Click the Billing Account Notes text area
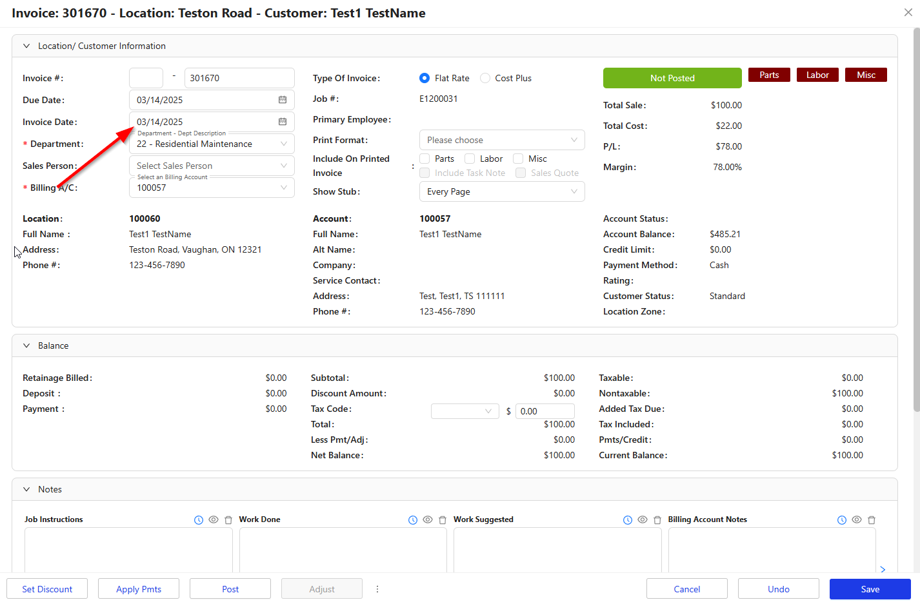The image size is (920, 611). 772,550
